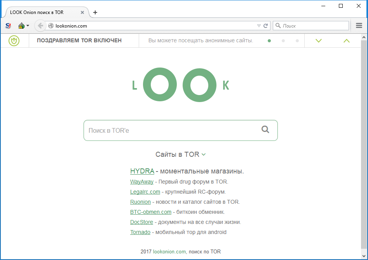
Task: Open the Tor onion button dropdown
Action: click(x=24, y=26)
